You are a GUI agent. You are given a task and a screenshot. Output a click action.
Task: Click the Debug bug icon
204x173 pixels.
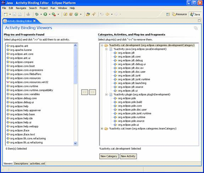37,14
